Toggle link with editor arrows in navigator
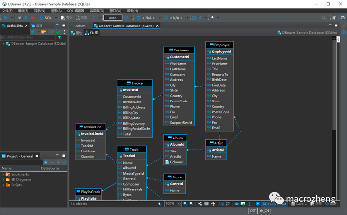Screen dimensions: 347x215 click(58, 32)
